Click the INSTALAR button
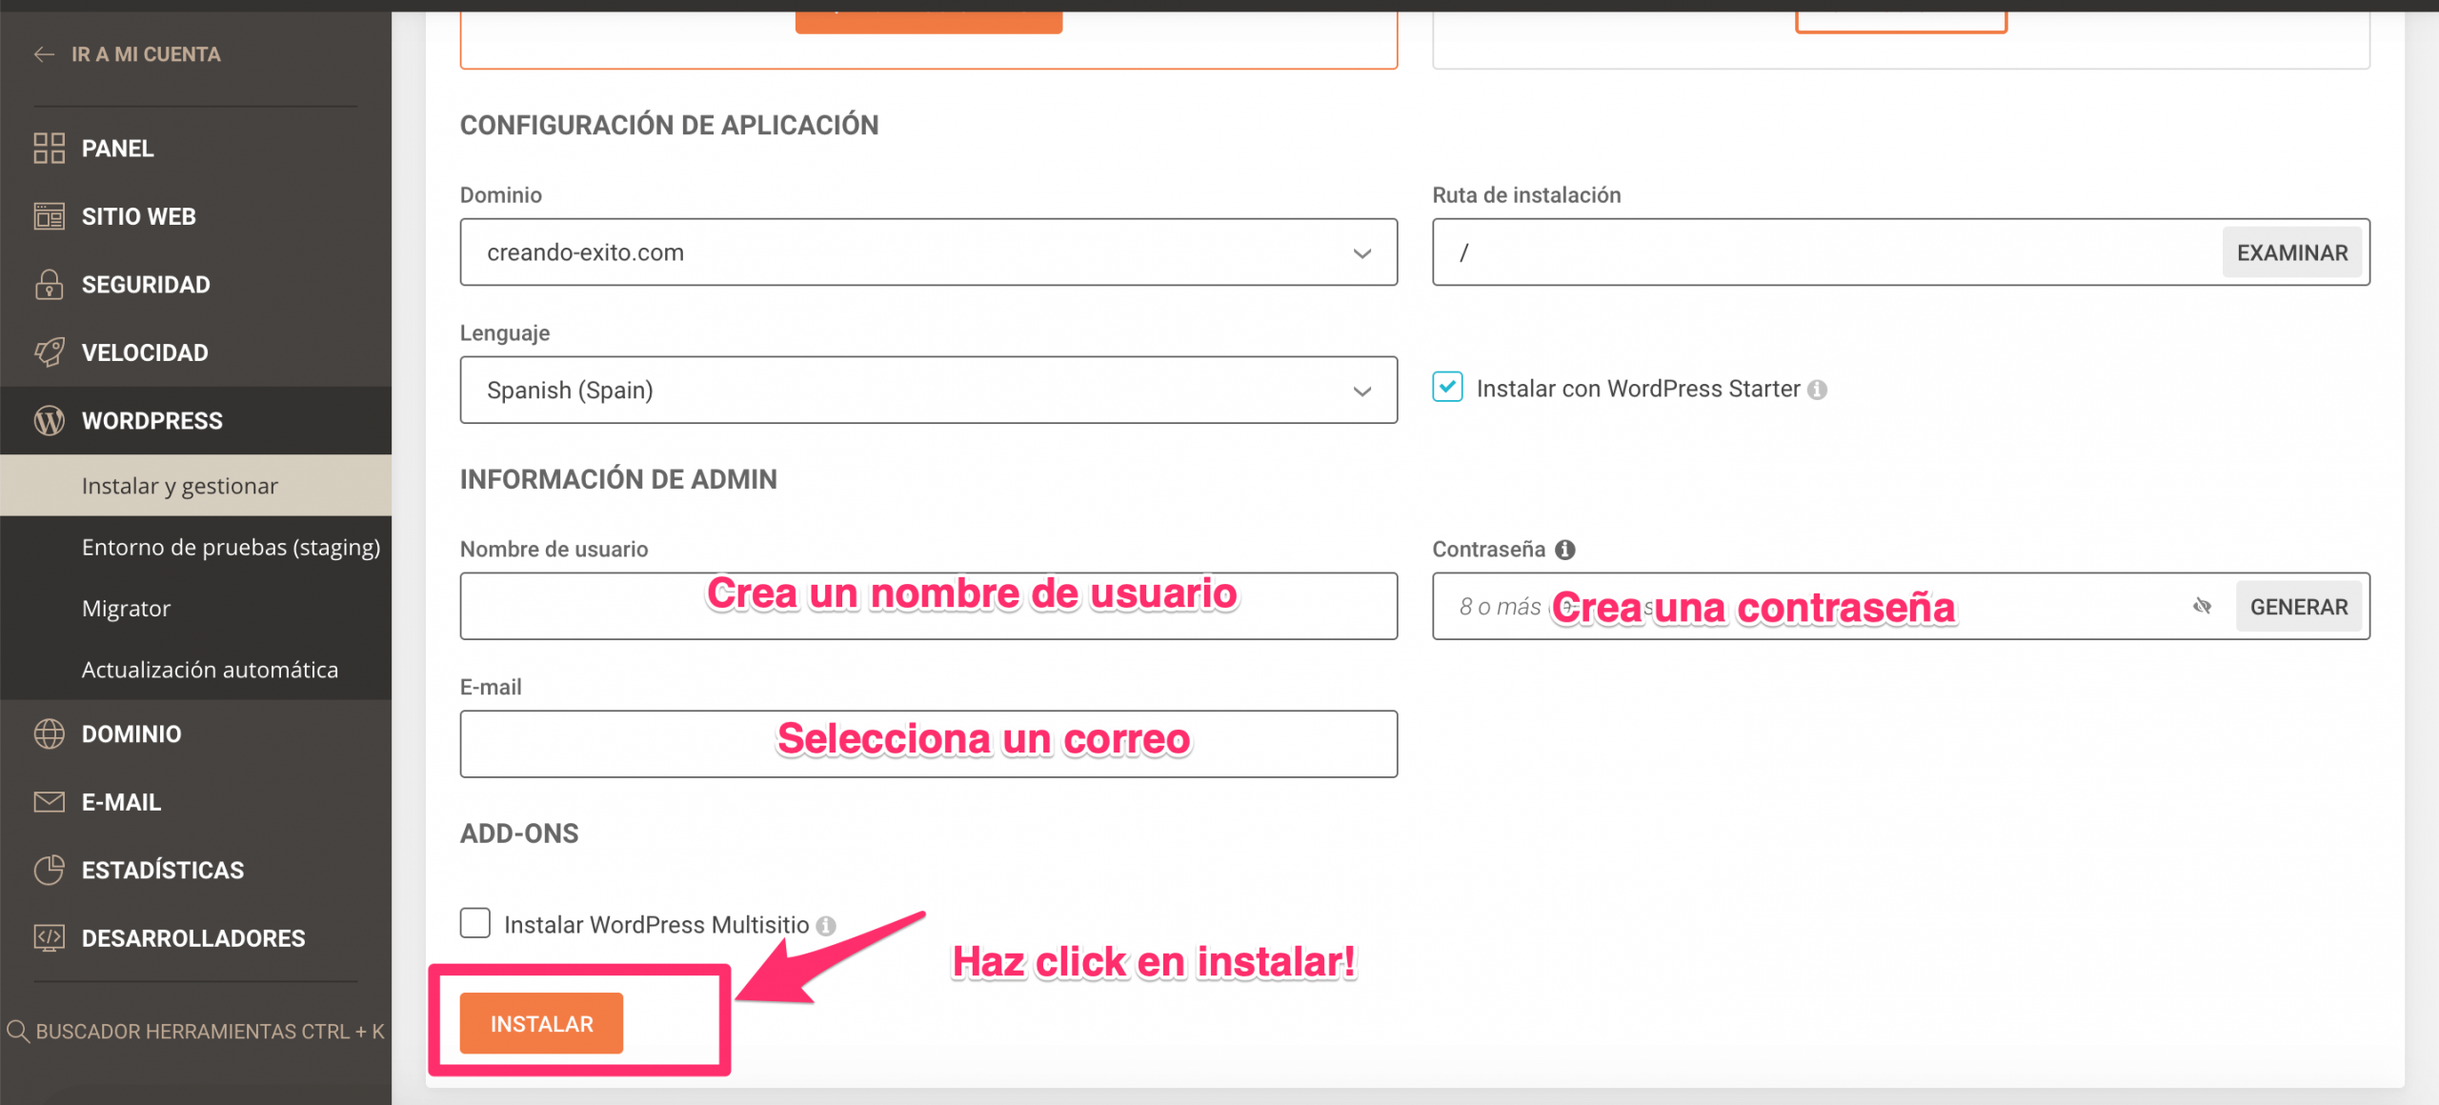The width and height of the screenshot is (2439, 1105). (541, 1023)
